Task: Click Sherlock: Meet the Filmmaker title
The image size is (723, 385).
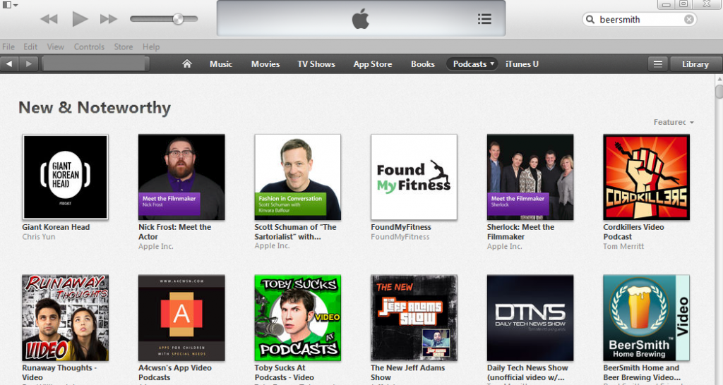Action: [x=520, y=232]
